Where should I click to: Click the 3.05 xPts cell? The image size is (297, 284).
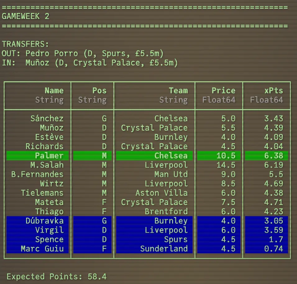267,221
